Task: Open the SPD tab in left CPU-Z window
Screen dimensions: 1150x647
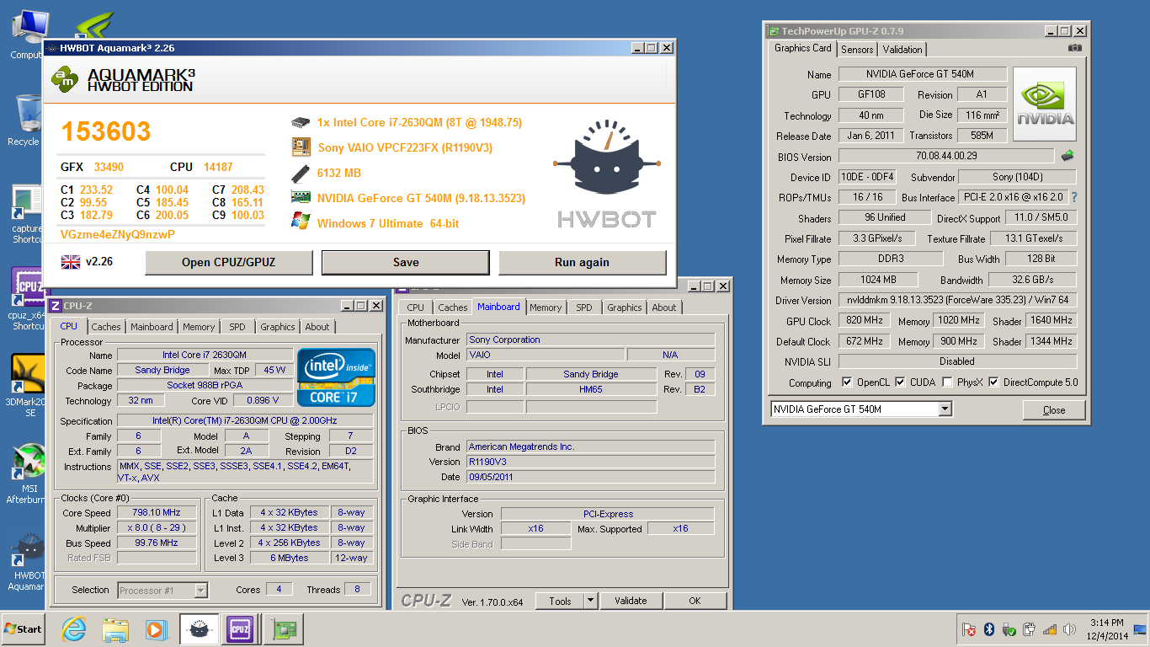Action: tap(237, 327)
